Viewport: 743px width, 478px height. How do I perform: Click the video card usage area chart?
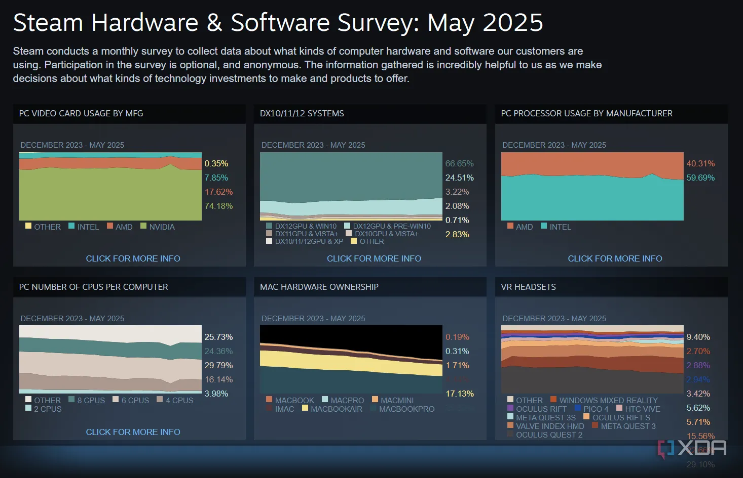click(110, 186)
